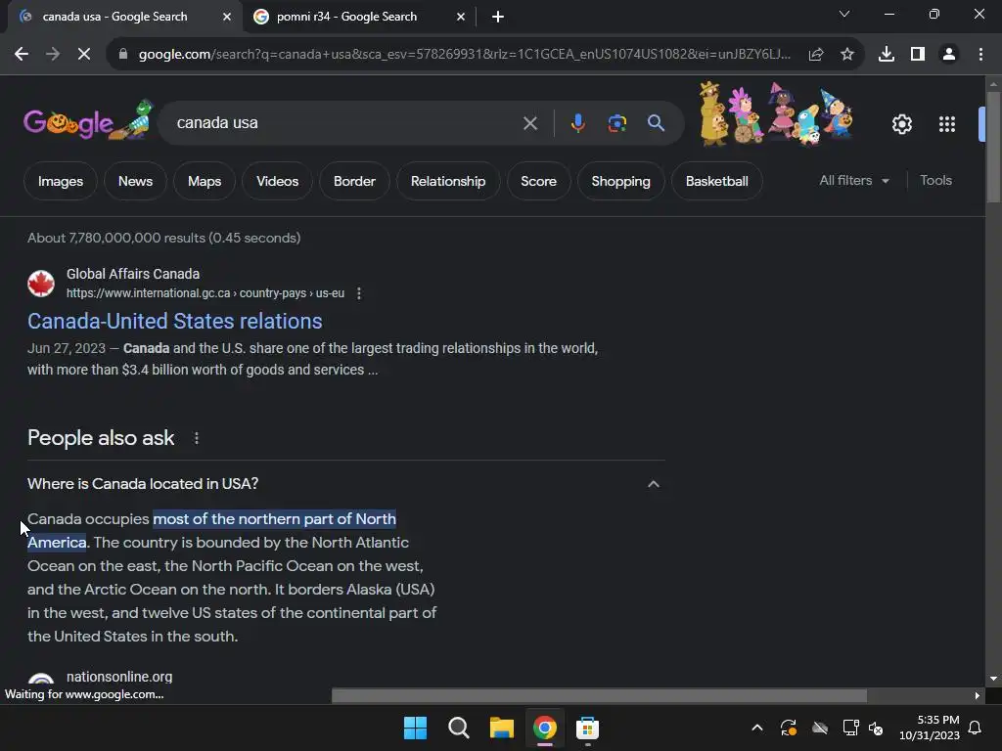Click the display network tray icon
Screen dimensions: 1002x751
850,728
